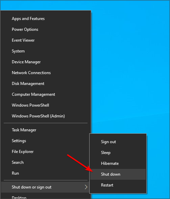Choose Sleep in the submenu

pos(118,153)
